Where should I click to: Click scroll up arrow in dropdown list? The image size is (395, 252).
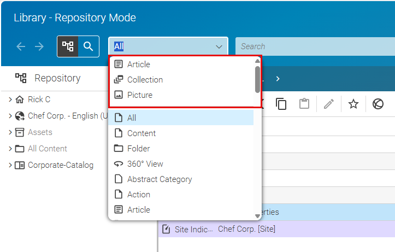257,61
